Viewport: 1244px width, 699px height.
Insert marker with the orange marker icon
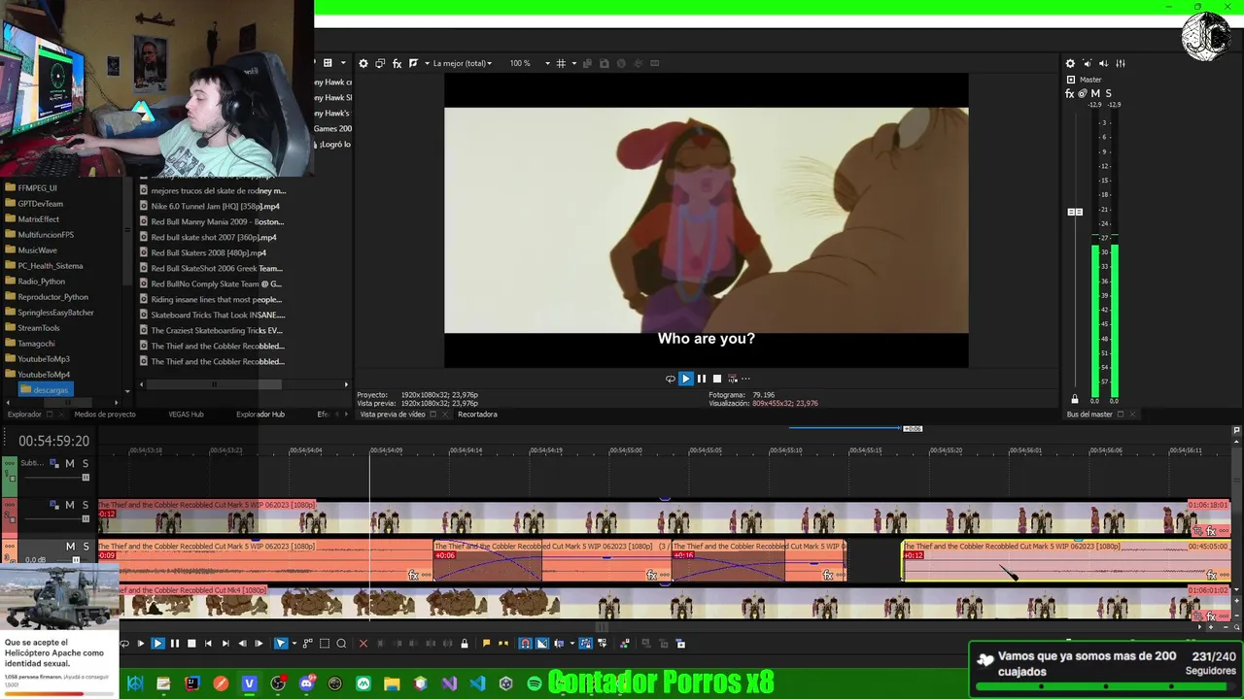pyautogui.click(x=486, y=643)
